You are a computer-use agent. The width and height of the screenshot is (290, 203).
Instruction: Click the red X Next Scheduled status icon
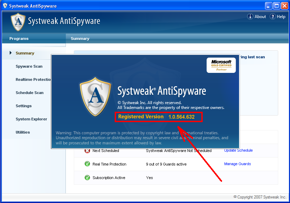click(x=87, y=151)
